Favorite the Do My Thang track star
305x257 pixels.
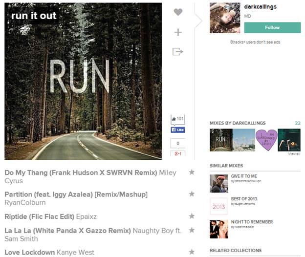point(192,172)
